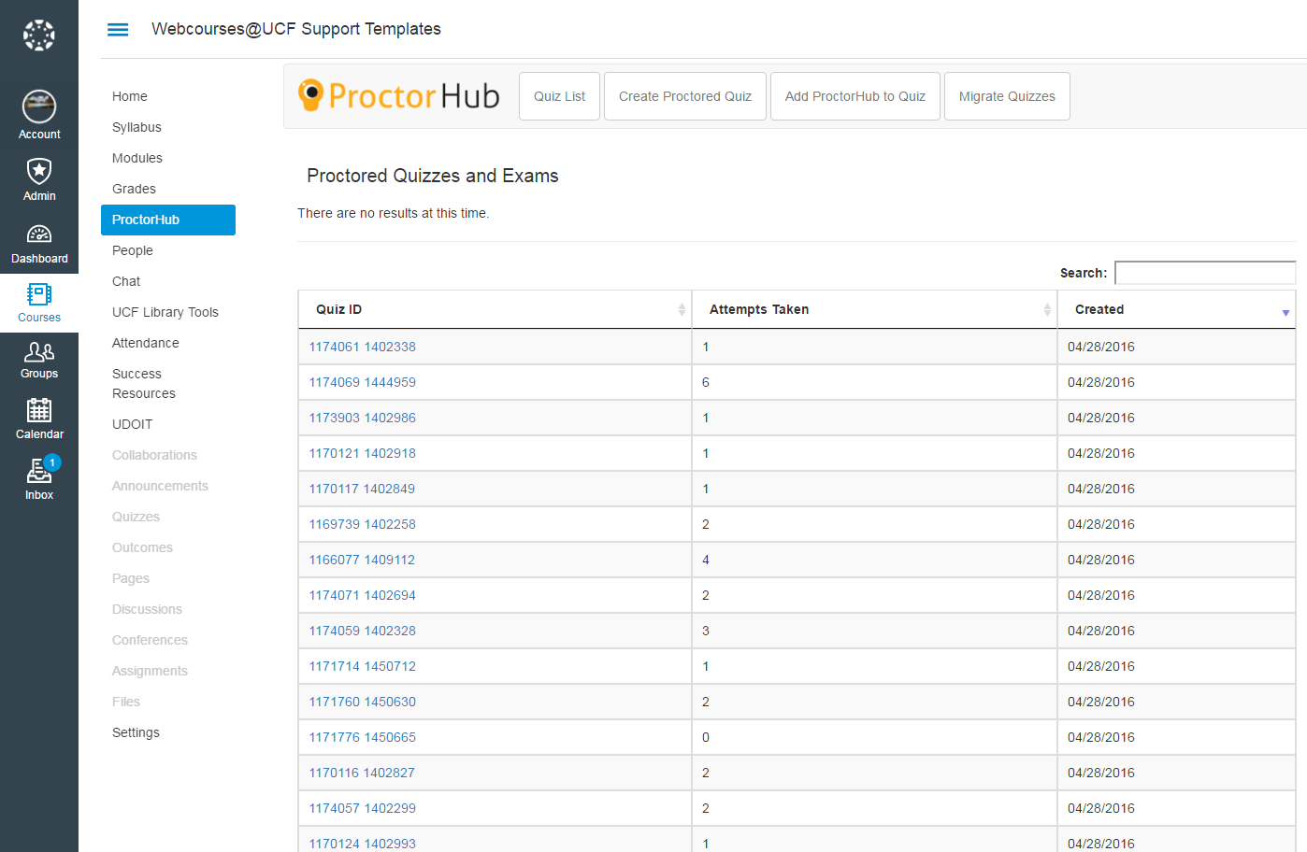The height and width of the screenshot is (852, 1307).
Task: Open quiz 1166077 1409112
Action: coord(362,560)
